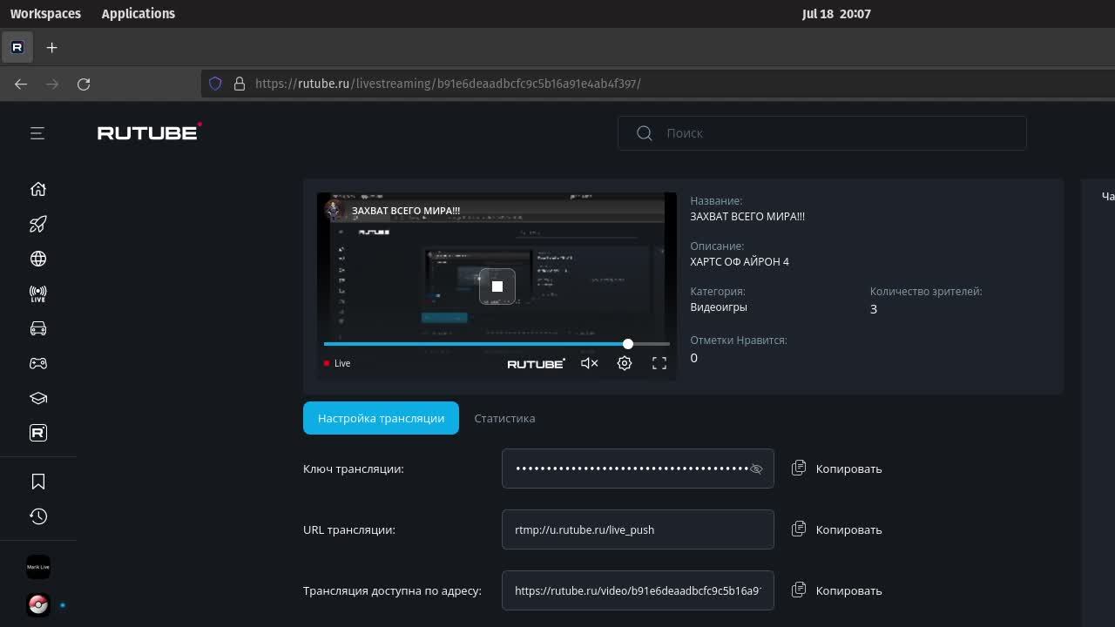Copy the stream key via Копировать text
The height and width of the screenshot is (627, 1115).
(x=848, y=469)
